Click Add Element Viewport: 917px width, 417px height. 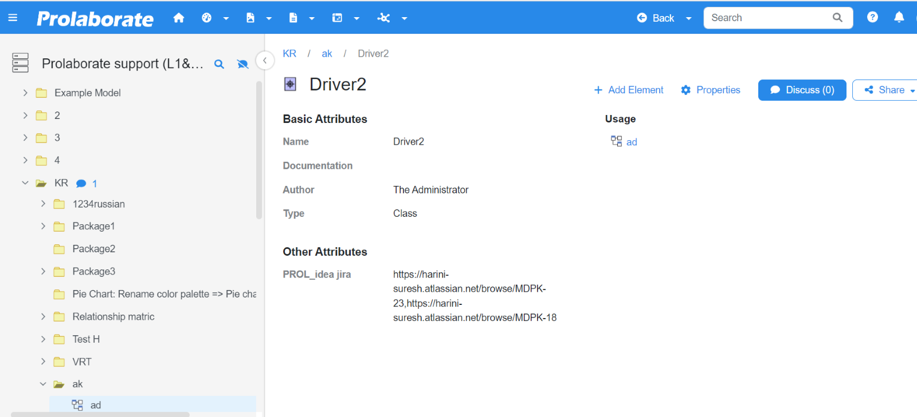tap(629, 90)
